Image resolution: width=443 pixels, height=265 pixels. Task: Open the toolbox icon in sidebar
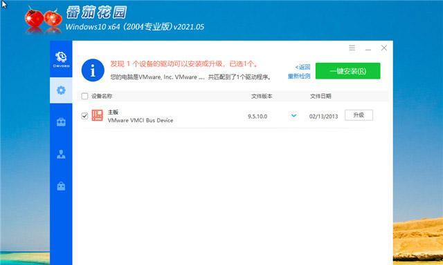(x=61, y=122)
